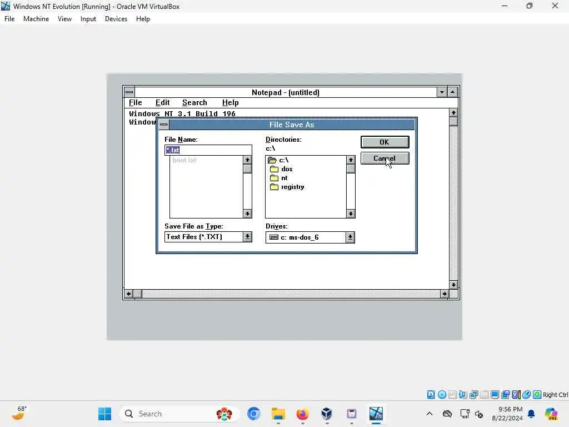Open VirtualBox Input menu

[x=88, y=19]
